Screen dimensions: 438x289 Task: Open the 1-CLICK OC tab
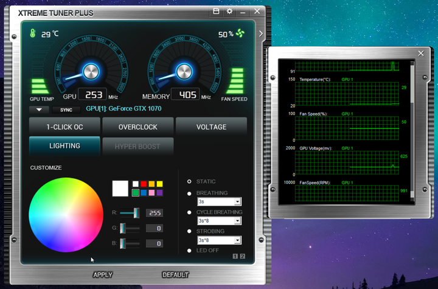tap(64, 127)
